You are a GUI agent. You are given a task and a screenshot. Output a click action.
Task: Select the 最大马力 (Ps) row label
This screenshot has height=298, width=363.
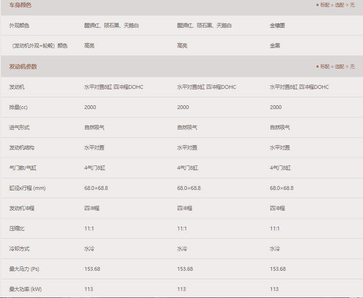24,269
